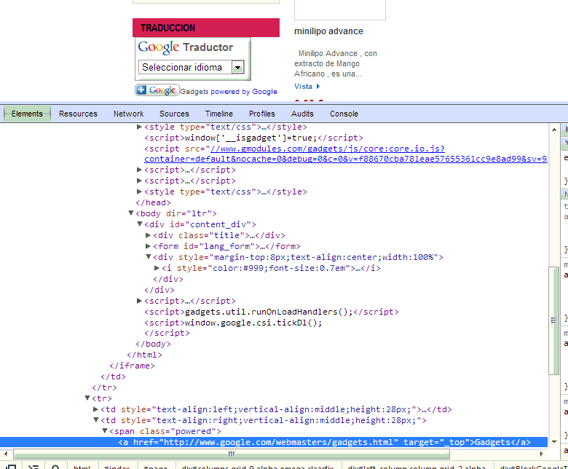Click the Gadgets link under the translator
The height and width of the screenshot is (469, 568).
coord(194,92)
